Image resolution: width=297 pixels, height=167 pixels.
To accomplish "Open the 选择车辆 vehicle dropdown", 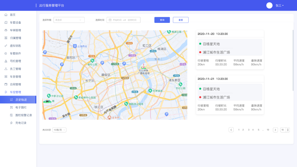I will click(69, 20).
